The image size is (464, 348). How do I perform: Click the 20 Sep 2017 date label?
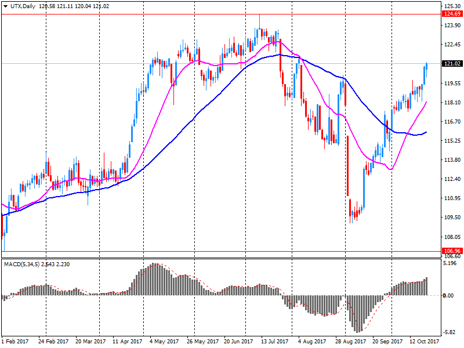[387, 342]
